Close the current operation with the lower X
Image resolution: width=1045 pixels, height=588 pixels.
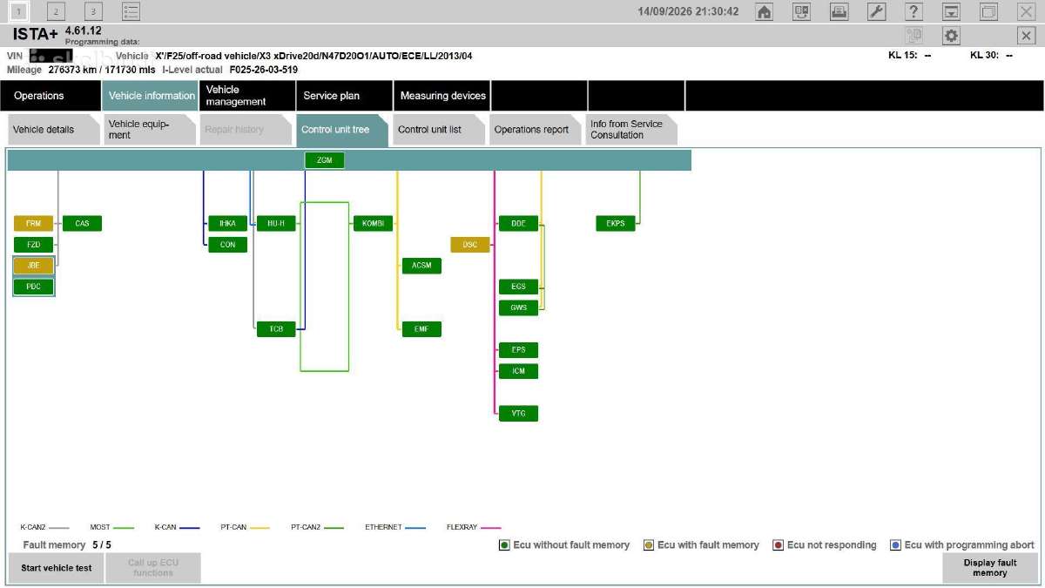coord(1026,36)
